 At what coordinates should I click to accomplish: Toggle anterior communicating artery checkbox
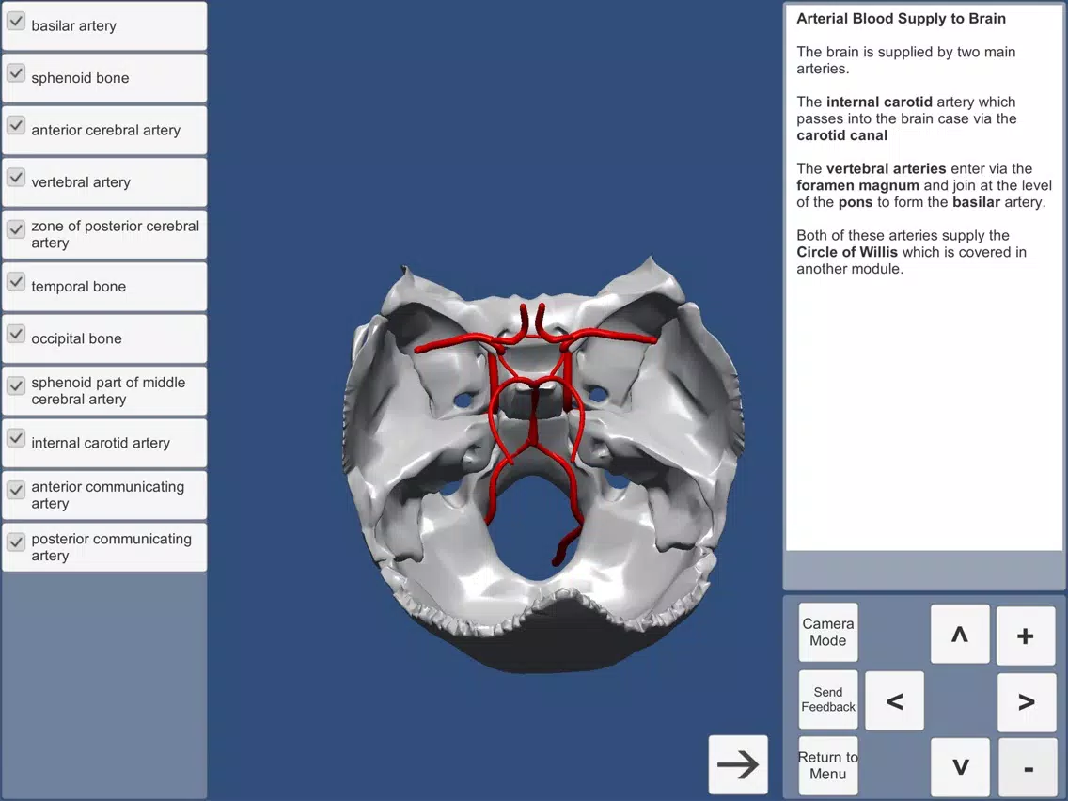tap(16, 491)
